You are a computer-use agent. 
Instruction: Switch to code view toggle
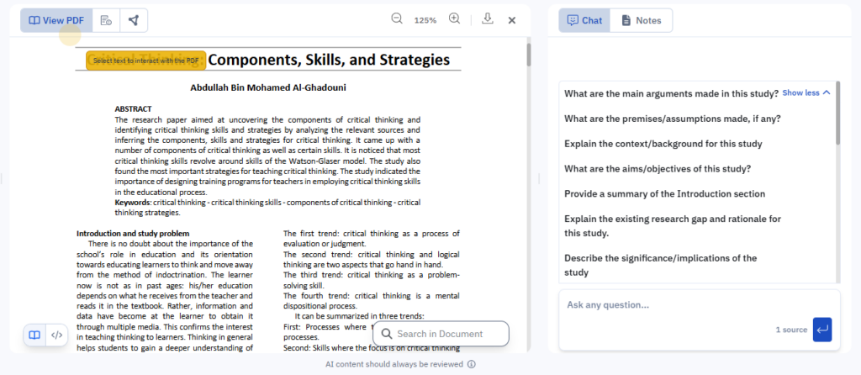56,335
